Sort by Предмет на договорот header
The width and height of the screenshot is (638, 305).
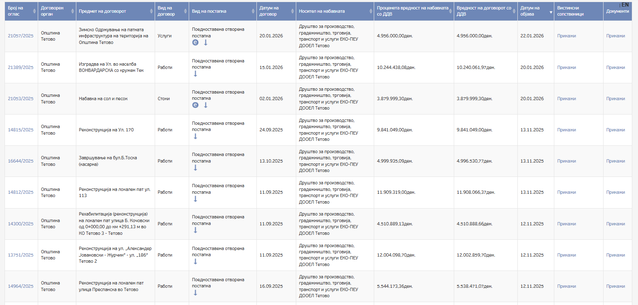point(115,11)
